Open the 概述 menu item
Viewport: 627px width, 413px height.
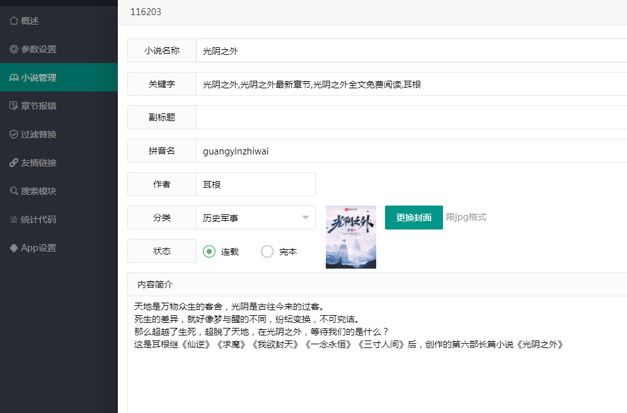tap(30, 21)
